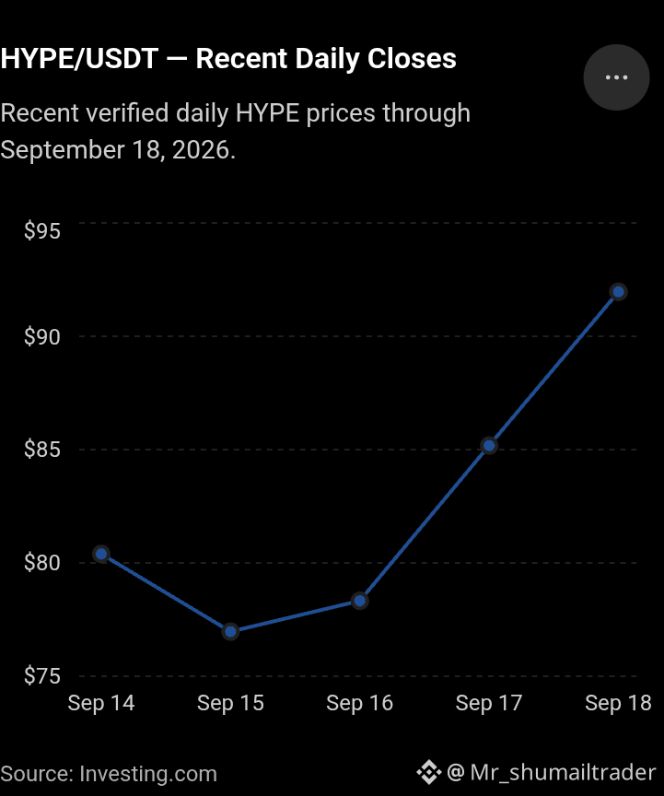
Task: Click the $95 y-axis label
Action: pos(42,231)
